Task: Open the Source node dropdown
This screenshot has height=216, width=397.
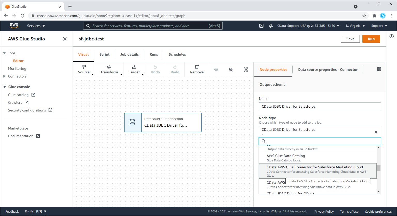Action: pos(84,70)
